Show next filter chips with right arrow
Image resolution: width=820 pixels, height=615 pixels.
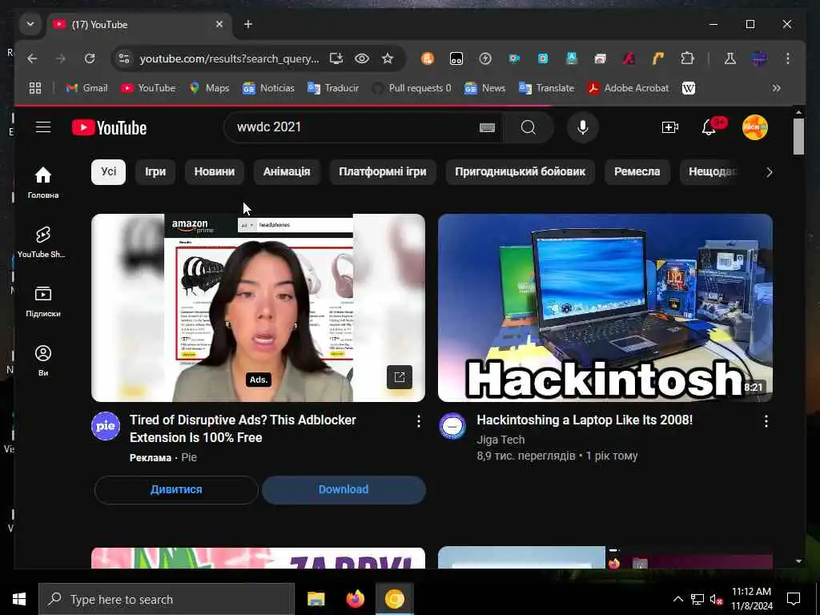point(769,172)
